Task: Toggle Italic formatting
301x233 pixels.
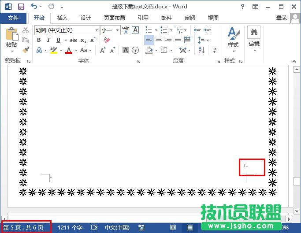Action: [47, 40]
